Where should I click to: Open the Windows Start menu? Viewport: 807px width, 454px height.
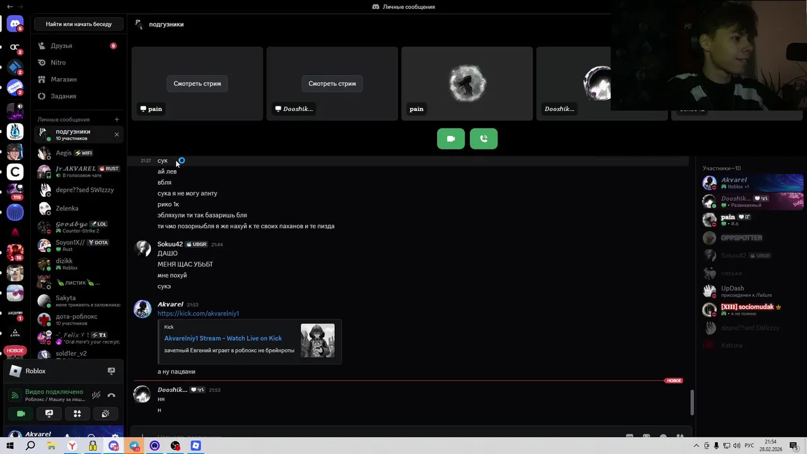(x=10, y=446)
